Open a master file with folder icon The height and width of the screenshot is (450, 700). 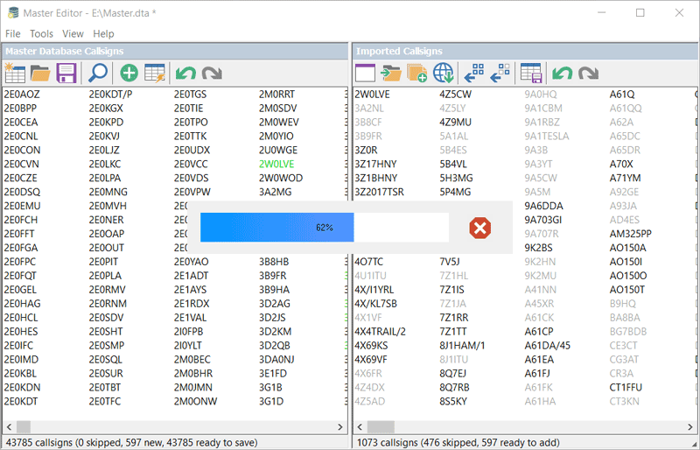pyautogui.click(x=40, y=74)
